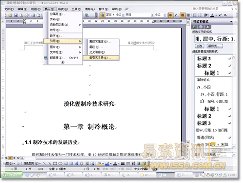This screenshot has width=243, height=183.
Task: Switch to the highlighted page layout view button
Action: (10, 158)
